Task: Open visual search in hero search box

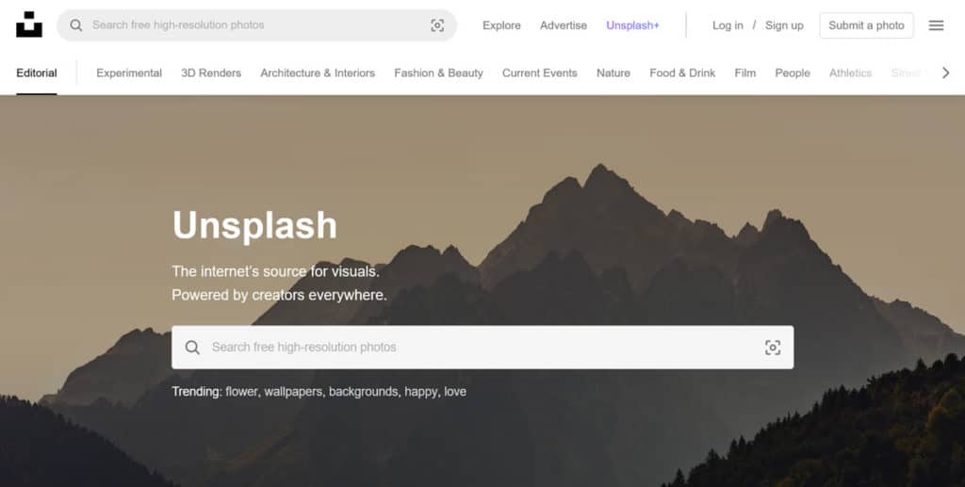Action: [773, 348]
